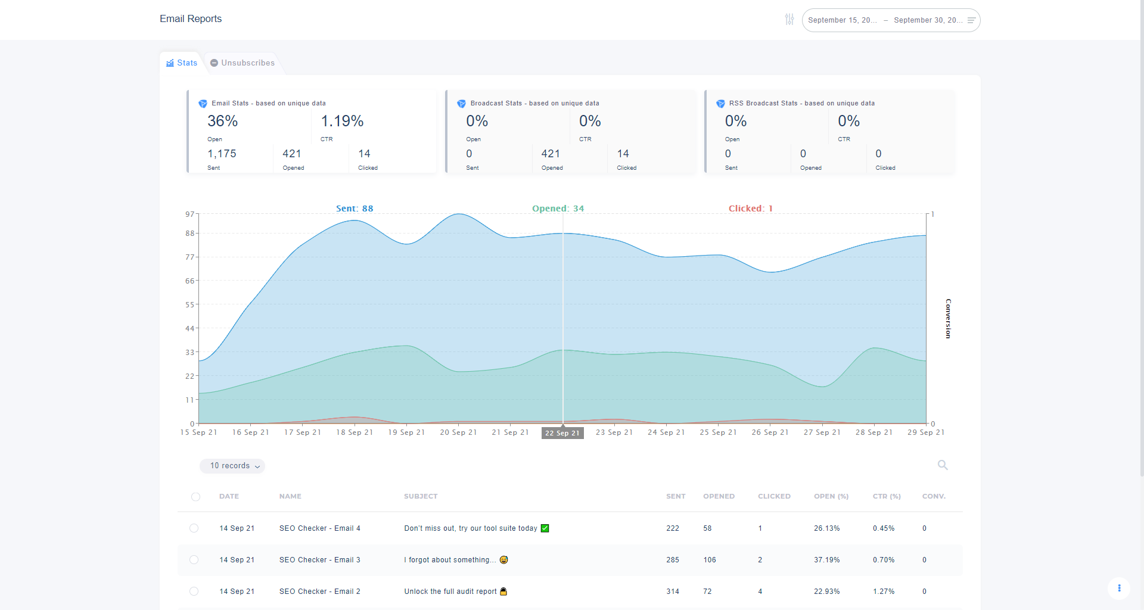Switch to the Unsubscribes tab
The image size is (1144, 610).
click(x=243, y=63)
